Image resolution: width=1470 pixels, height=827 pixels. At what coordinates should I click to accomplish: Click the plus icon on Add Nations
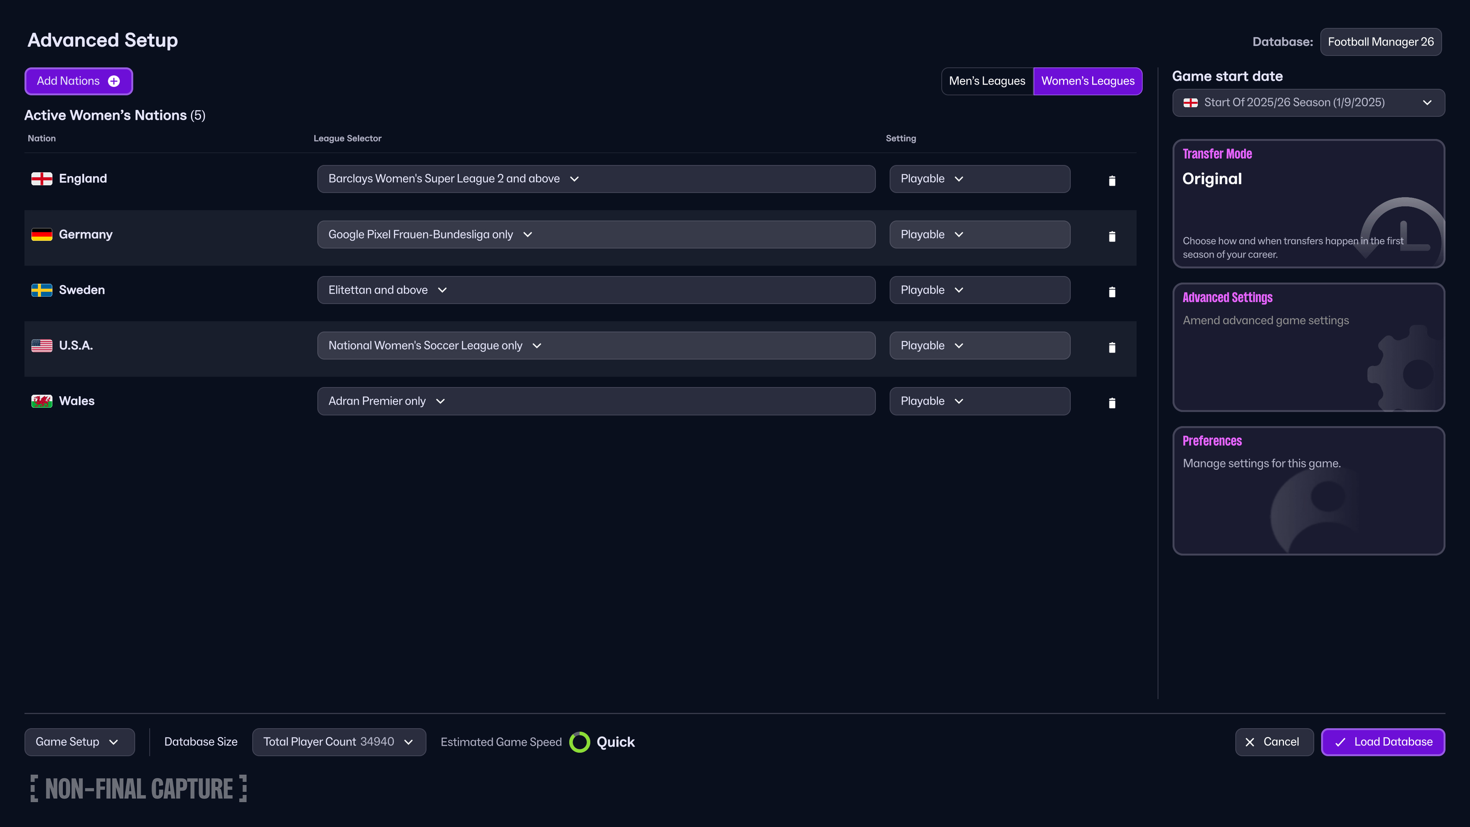point(114,81)
